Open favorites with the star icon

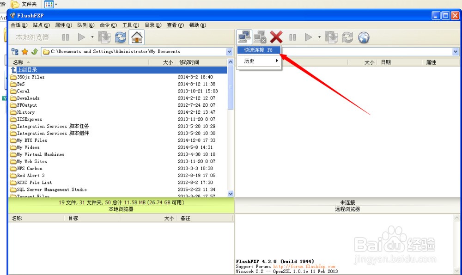pos(25,52)
